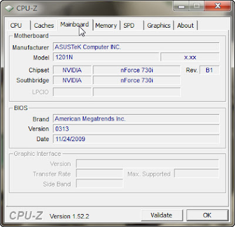Click the empty Max. Supported field
This screenshot has width=235, height=227.
pyautogui.click(x=196, y=174)
